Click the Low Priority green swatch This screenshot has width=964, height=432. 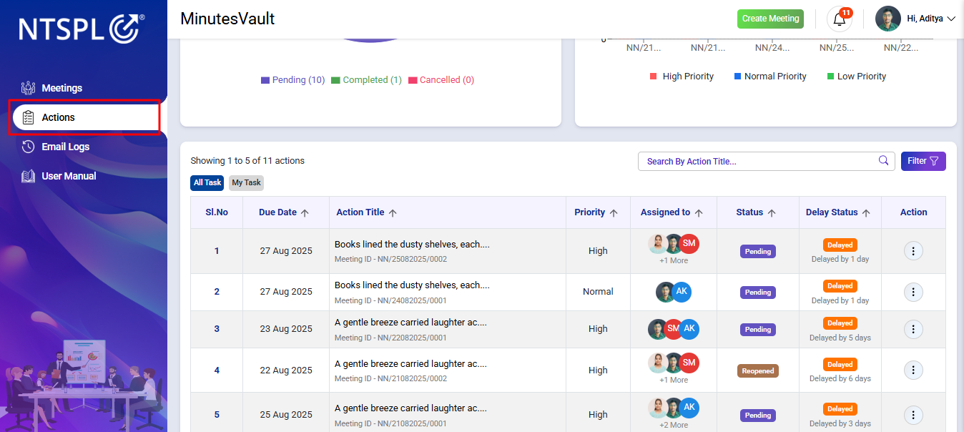click(x=830, y=77)
